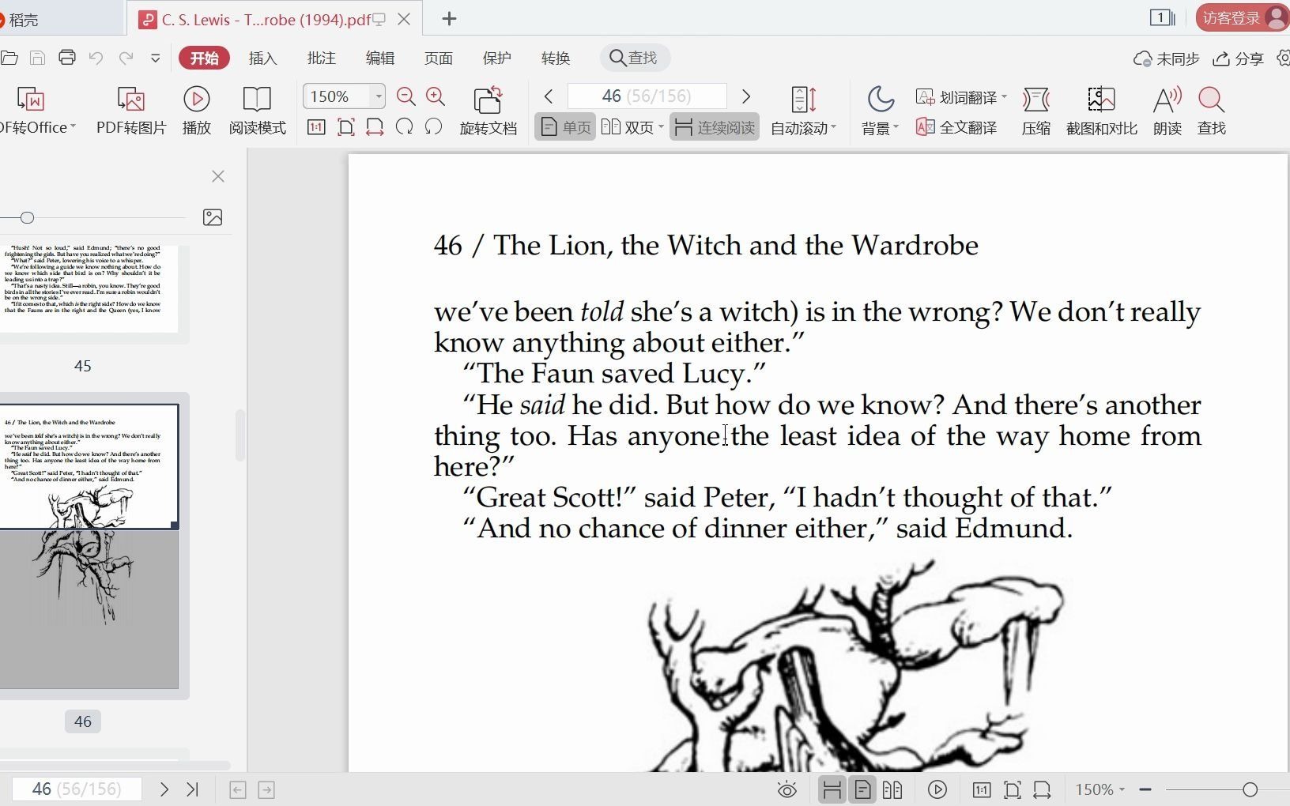Open the 自动滚动 auto scroll dropdown
The width and height of the screenshot is (1290, 806).
[803, 111]
